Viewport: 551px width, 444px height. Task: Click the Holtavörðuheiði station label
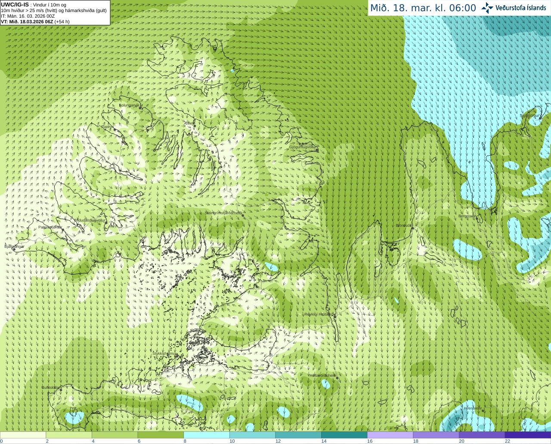click(x=322, y=375)
